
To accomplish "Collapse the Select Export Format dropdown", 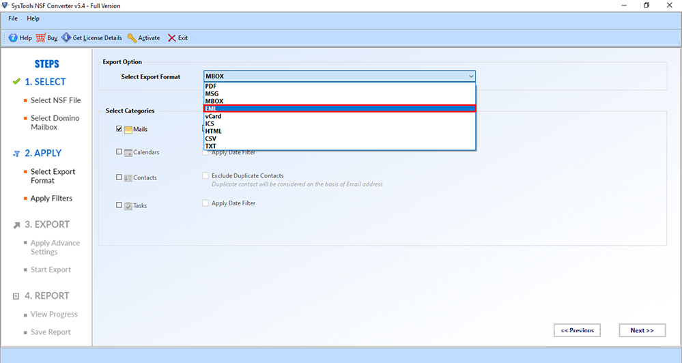I will (x=470, y=76).
